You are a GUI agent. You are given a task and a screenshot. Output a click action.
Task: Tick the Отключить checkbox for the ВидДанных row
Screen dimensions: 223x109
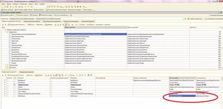point(7,80)
